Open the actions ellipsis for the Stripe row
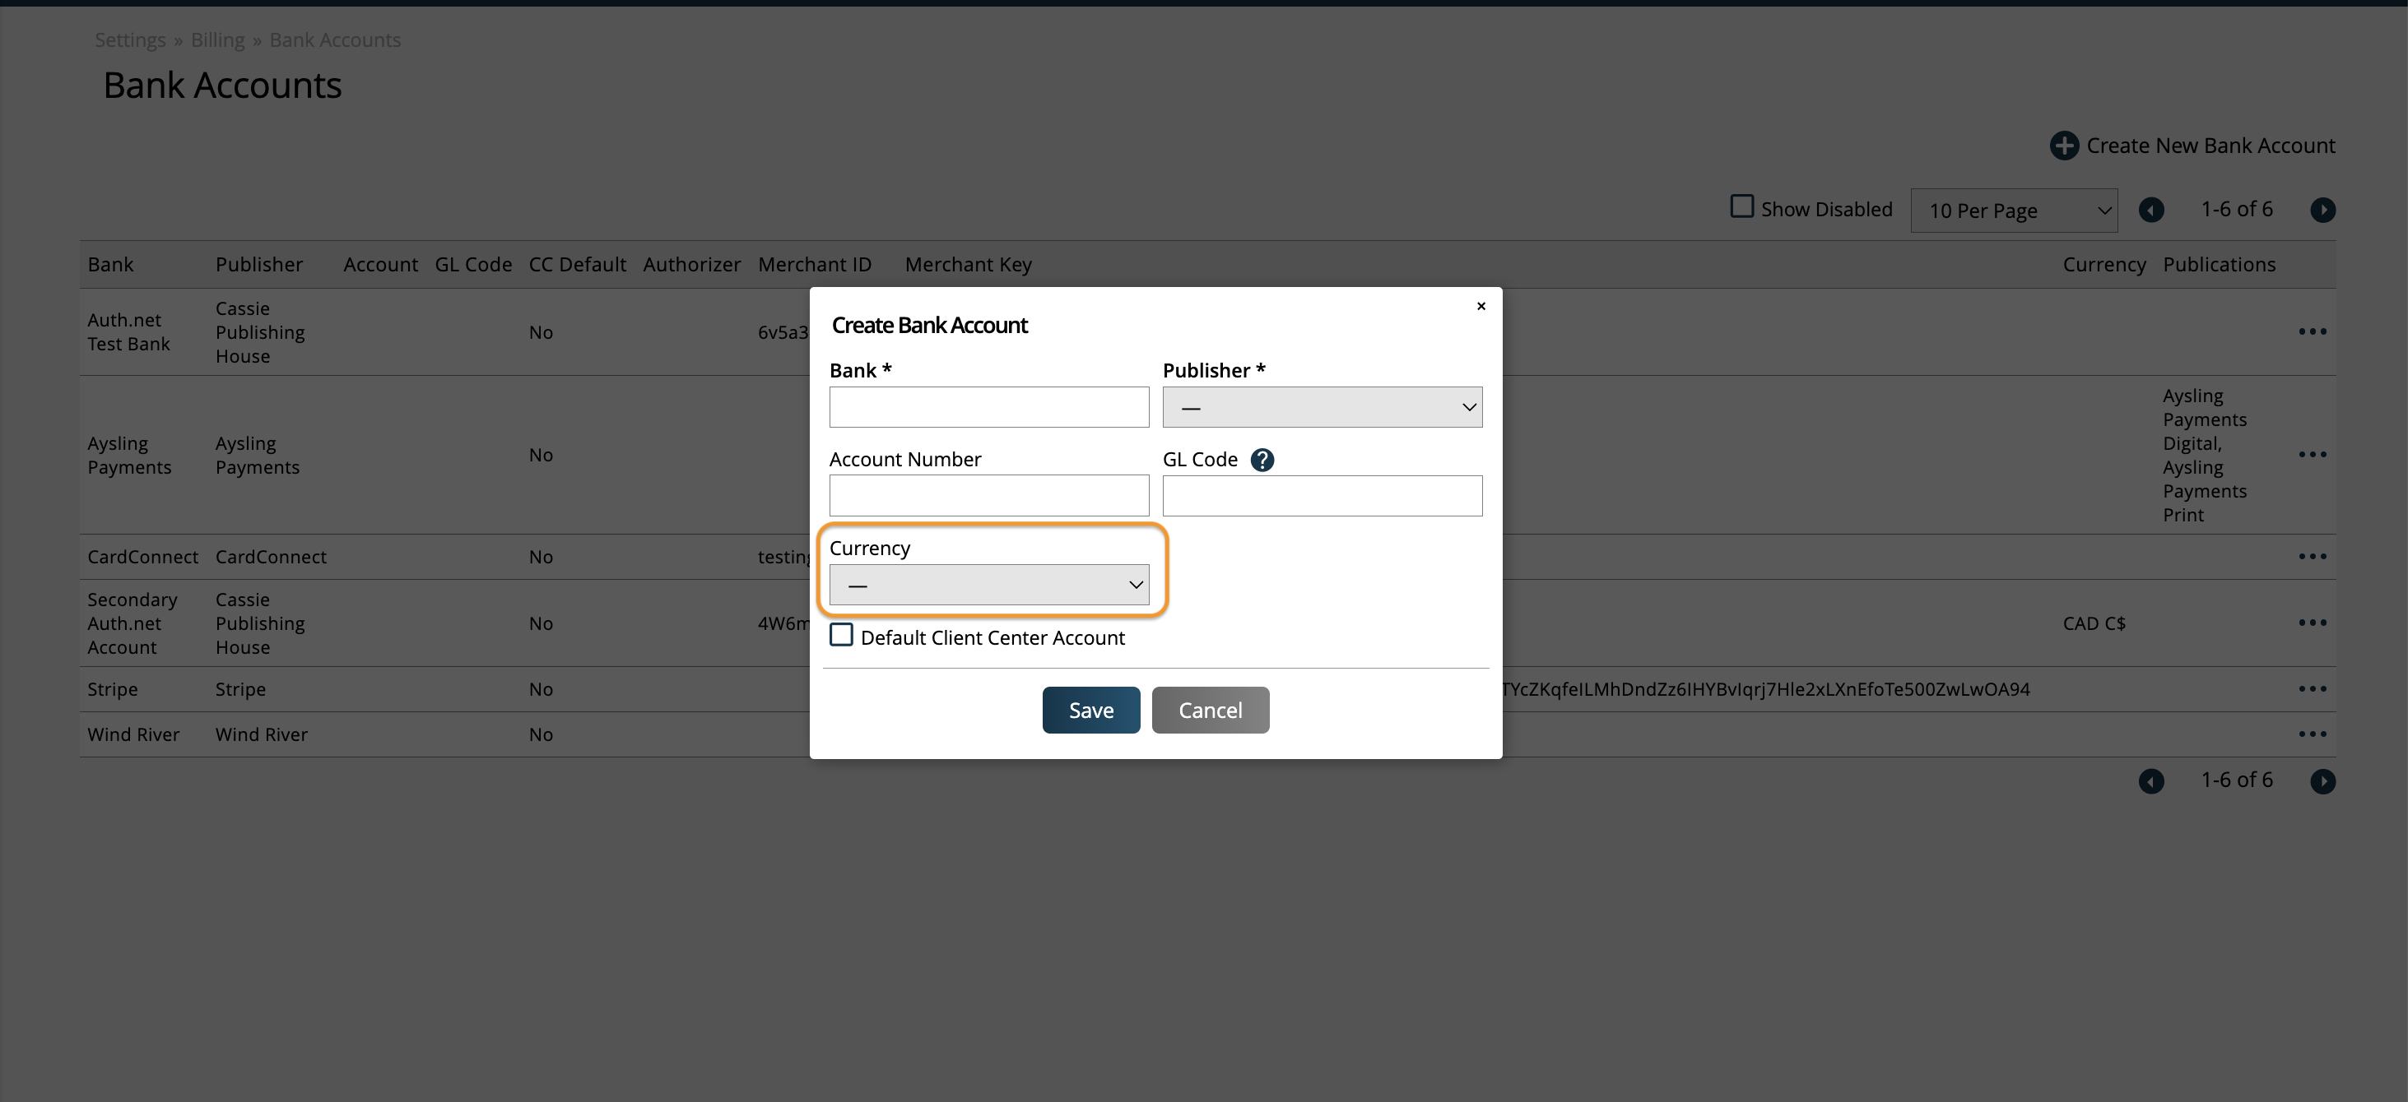 point(2313,688)
